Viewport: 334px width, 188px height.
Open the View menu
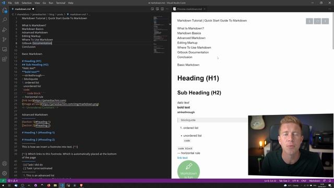[x=37, y=3]
